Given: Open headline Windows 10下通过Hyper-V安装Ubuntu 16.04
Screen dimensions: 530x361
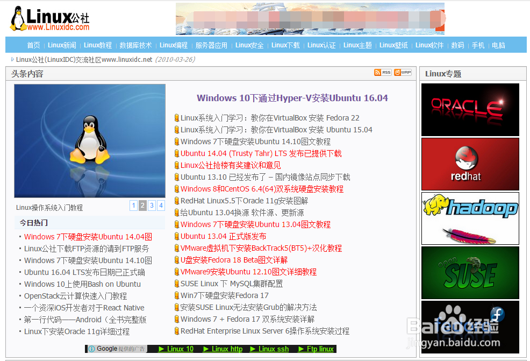Looking at the screenshot, I should [x=292, y=98].
